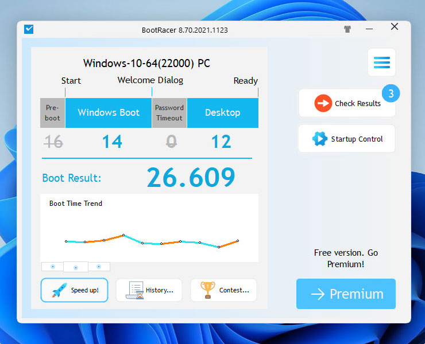Click the Check Results button
The height and width of the screenshot is (344, 425).
click(347, 103)
